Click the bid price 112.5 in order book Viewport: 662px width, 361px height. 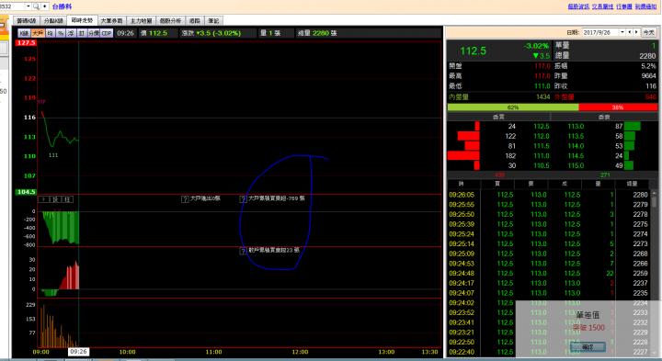click(x=542, y=127)
